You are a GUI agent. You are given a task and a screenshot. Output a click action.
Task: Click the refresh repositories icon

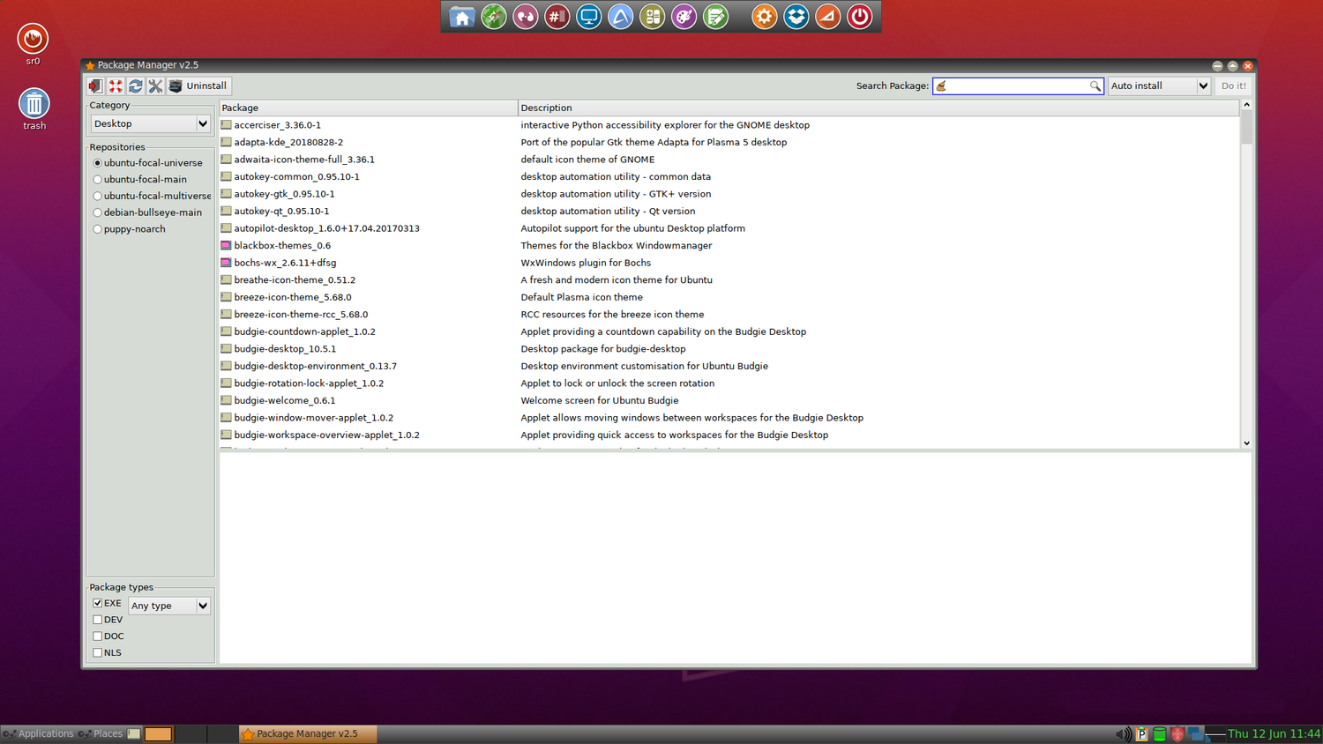pos(136,86)
